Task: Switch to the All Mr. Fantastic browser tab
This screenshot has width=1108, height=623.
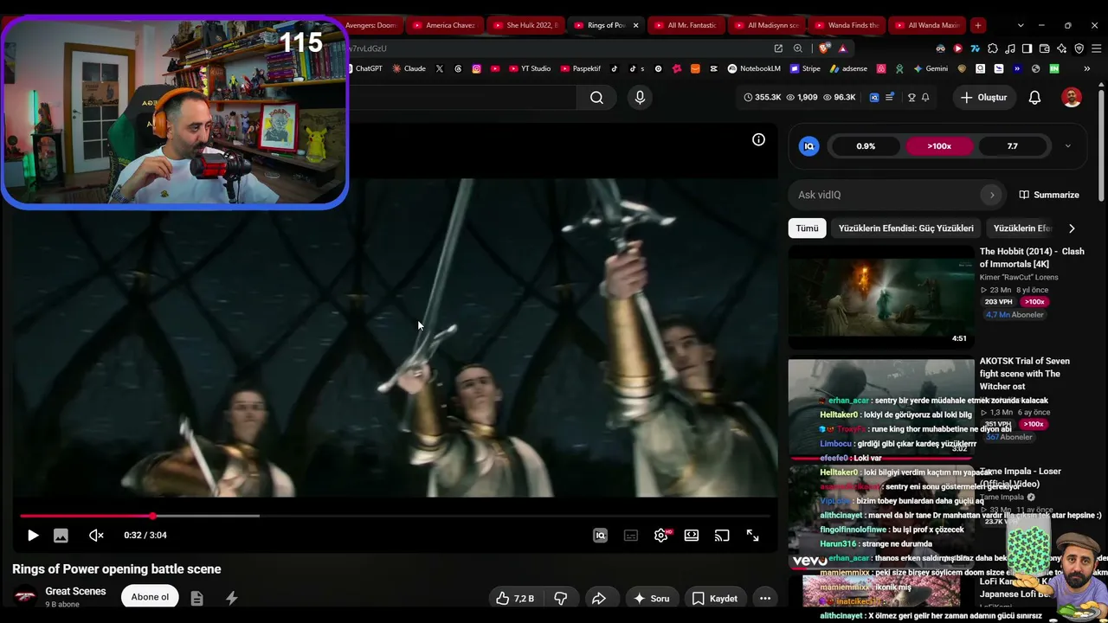Action: tap(686, 25)
